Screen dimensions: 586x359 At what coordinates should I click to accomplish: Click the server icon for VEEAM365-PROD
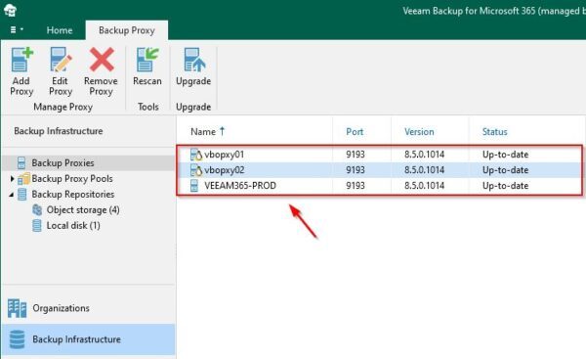[194, 185]
